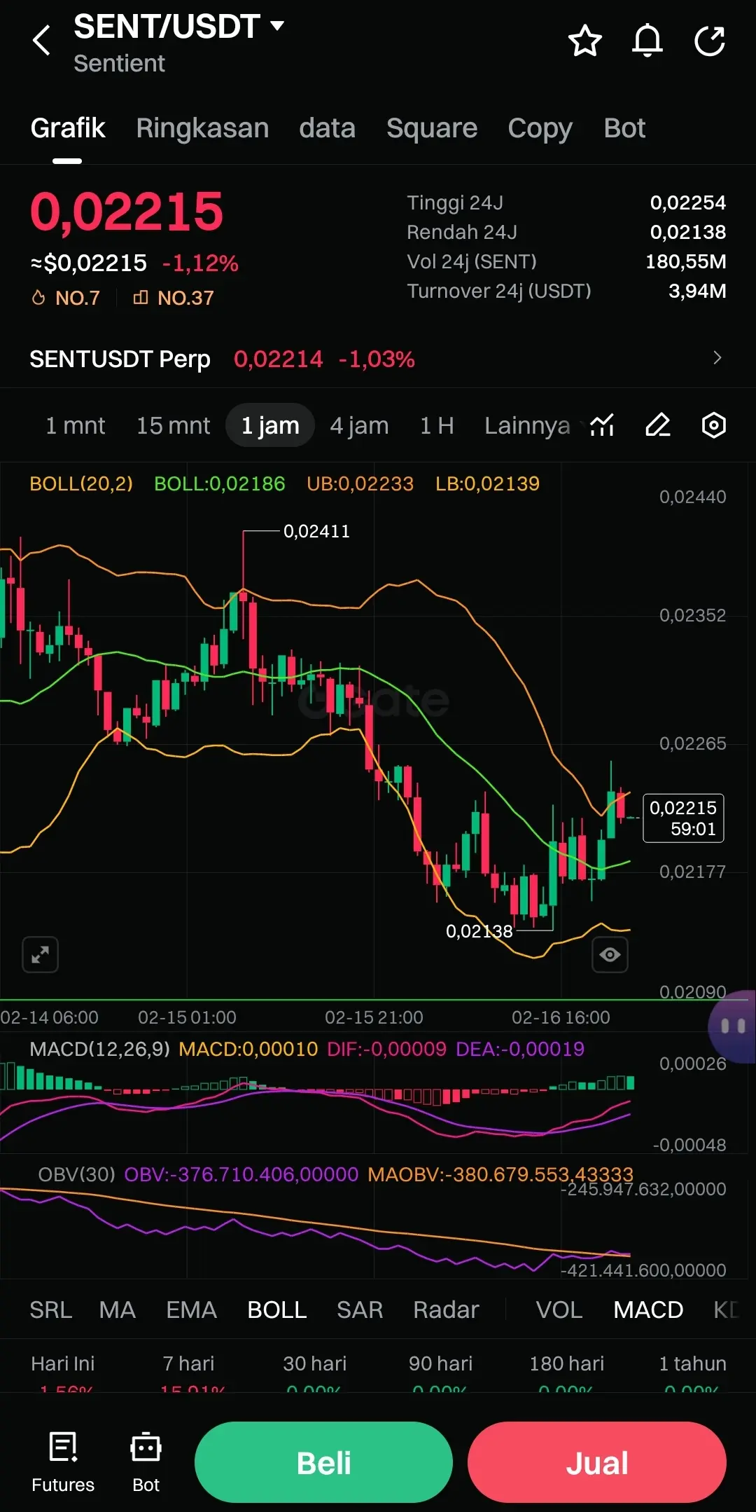Tap LB:0,02139 lower band value

click(487, 483)
